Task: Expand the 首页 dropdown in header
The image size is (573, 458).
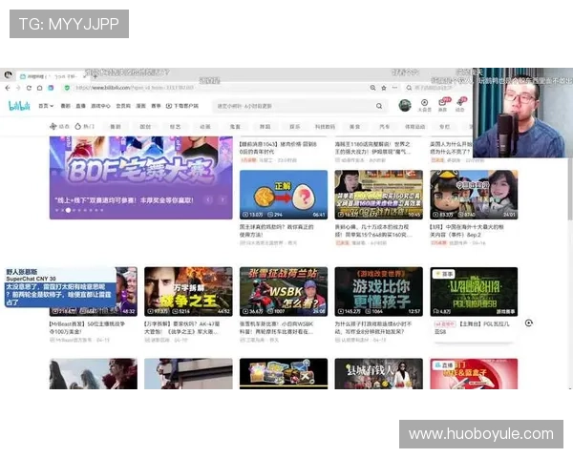Action: [x=46, y=106]
